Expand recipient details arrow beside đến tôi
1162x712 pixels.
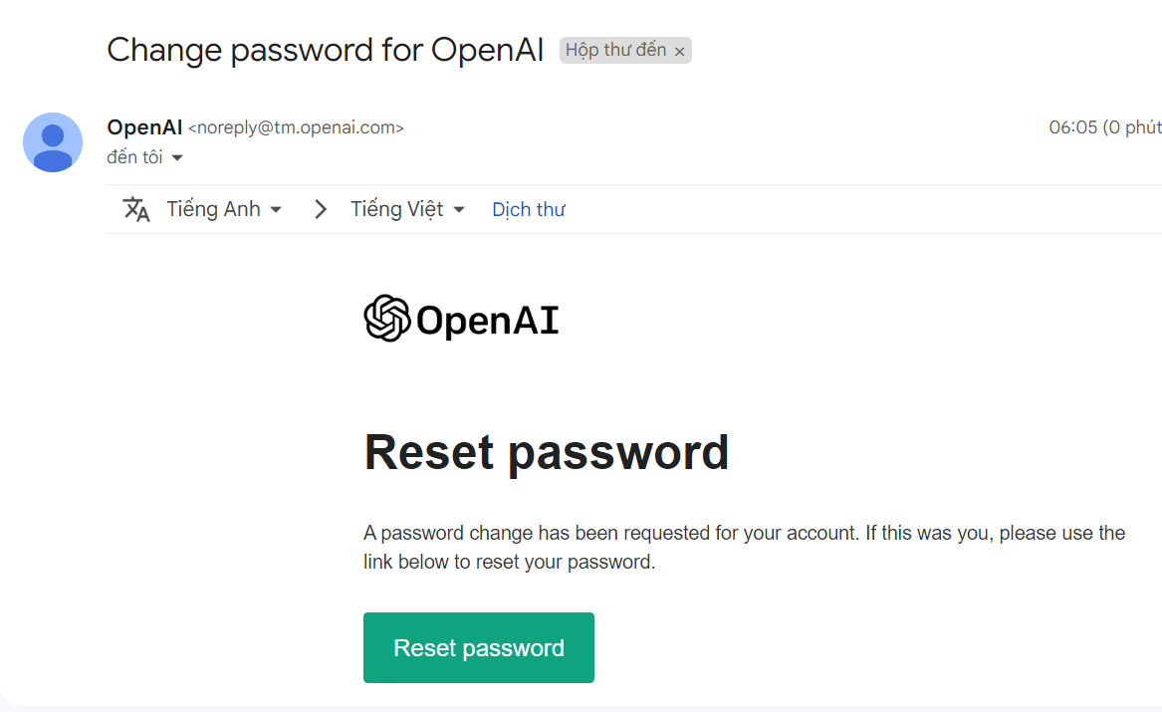177,158
